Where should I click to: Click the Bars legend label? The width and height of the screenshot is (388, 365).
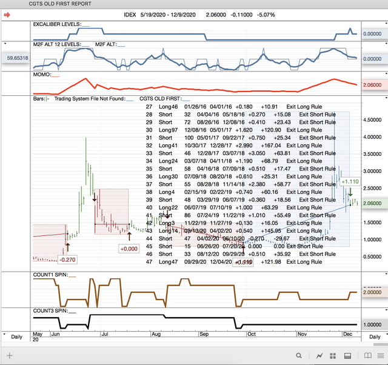(39, 99)
